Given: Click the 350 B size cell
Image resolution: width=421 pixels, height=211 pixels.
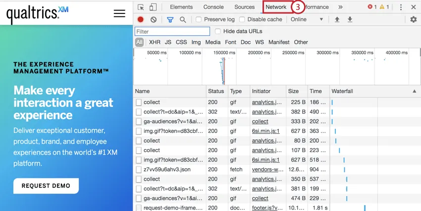Looking at the screenshot, I should click(298, 179).
